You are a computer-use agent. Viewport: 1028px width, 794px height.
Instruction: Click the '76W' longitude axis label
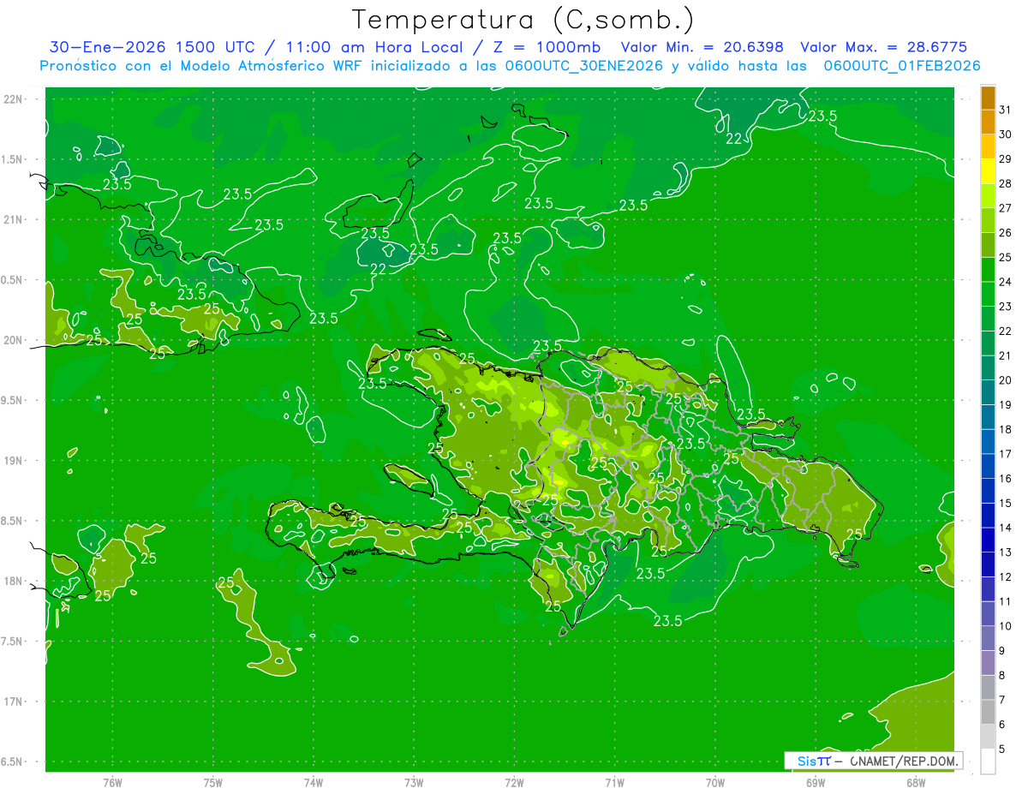pyautogui.click(x=111, y=783)
